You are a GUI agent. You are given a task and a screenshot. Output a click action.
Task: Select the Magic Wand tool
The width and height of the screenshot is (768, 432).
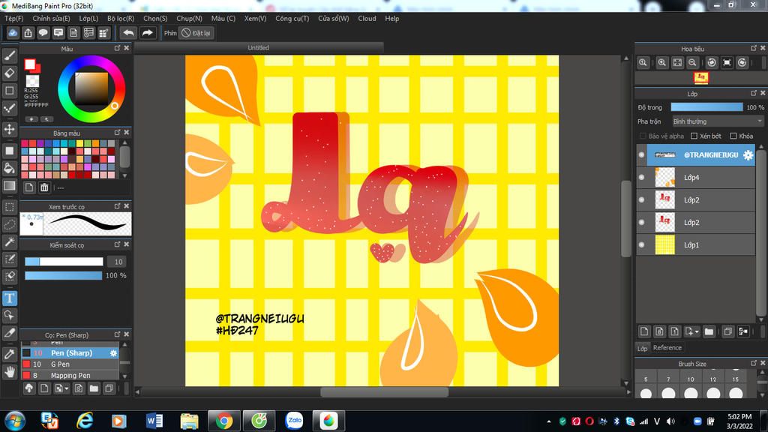pos(9,242)
